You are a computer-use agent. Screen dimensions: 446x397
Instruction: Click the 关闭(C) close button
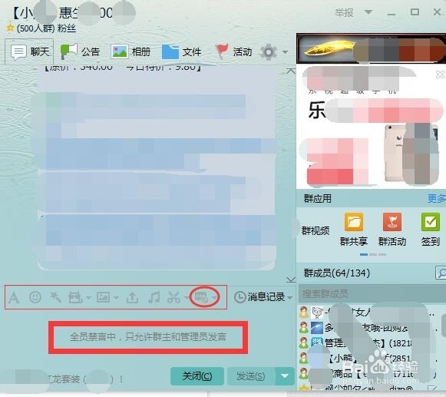[x=197, y=376]
